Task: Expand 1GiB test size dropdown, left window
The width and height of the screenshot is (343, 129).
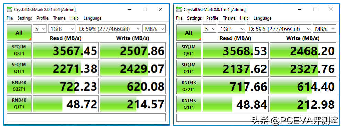Action: click(62, 28)
